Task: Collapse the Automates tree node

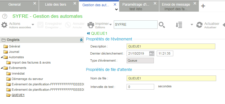Action: (x=2, y=57)
